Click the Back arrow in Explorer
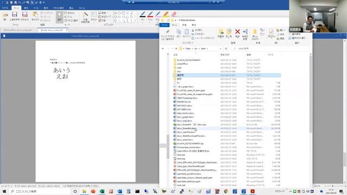Screen dimensions: 347x195 [x=163, y=49]
